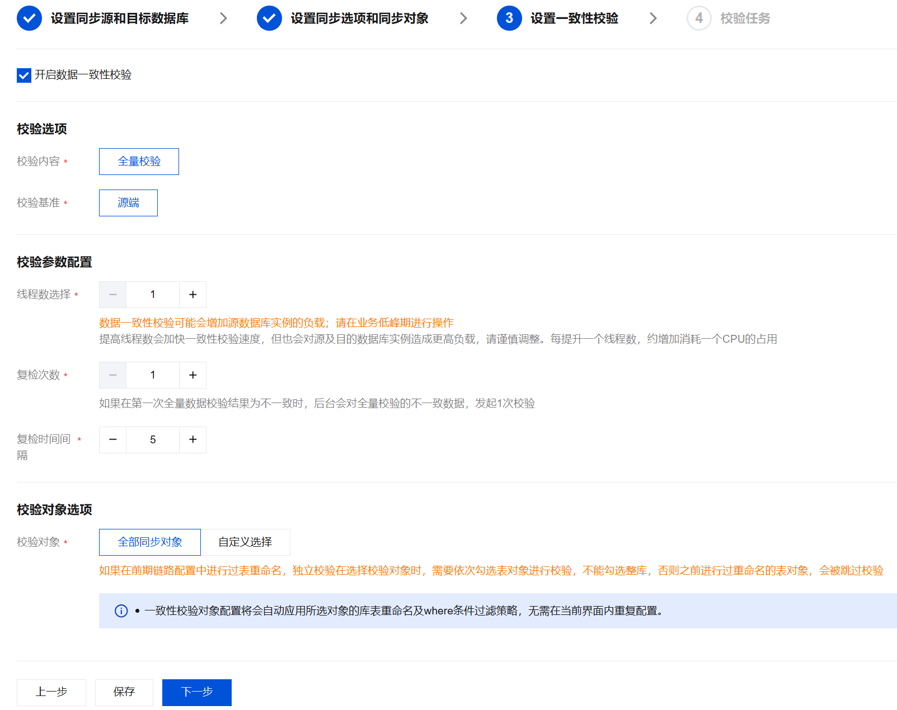897x710 pixels.
Task: Click the chevron after step 设置同步选项和同步对象
Action: click(463, 18)
